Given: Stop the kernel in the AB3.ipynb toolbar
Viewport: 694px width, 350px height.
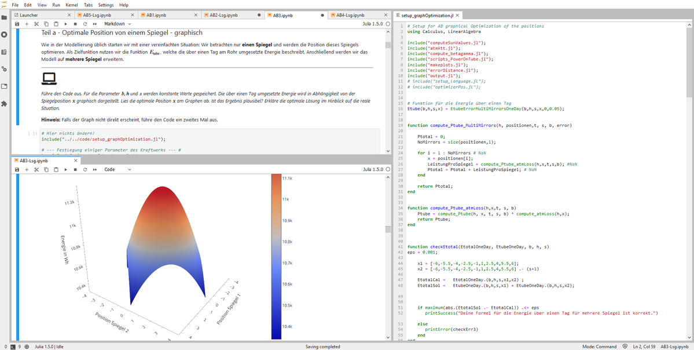Looking at the screenshot, I should tap(75, 24).
